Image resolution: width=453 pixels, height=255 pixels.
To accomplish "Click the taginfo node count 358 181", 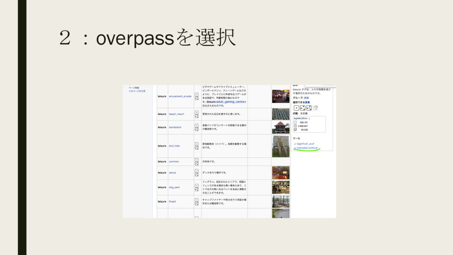I will 303,122.
